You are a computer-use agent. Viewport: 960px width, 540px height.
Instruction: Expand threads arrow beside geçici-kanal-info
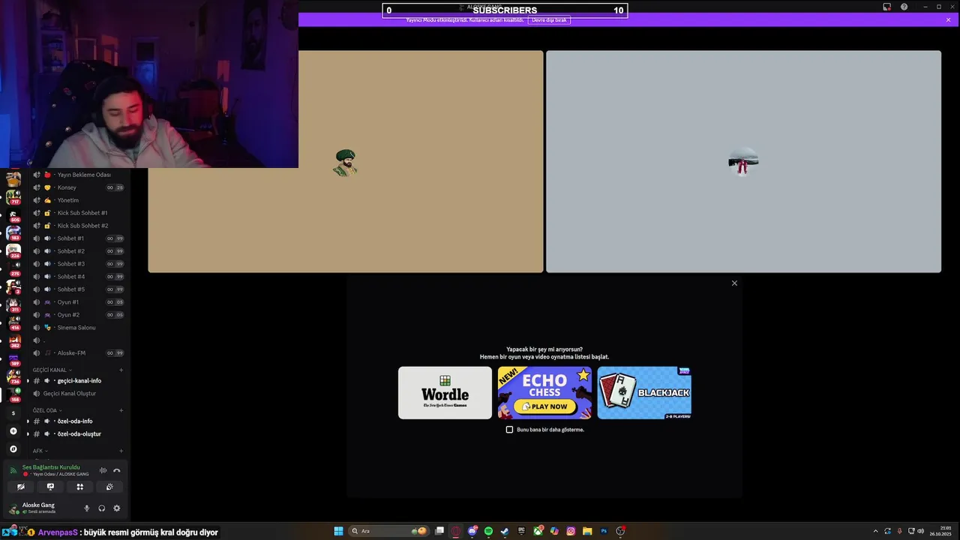tap(28, 381)
